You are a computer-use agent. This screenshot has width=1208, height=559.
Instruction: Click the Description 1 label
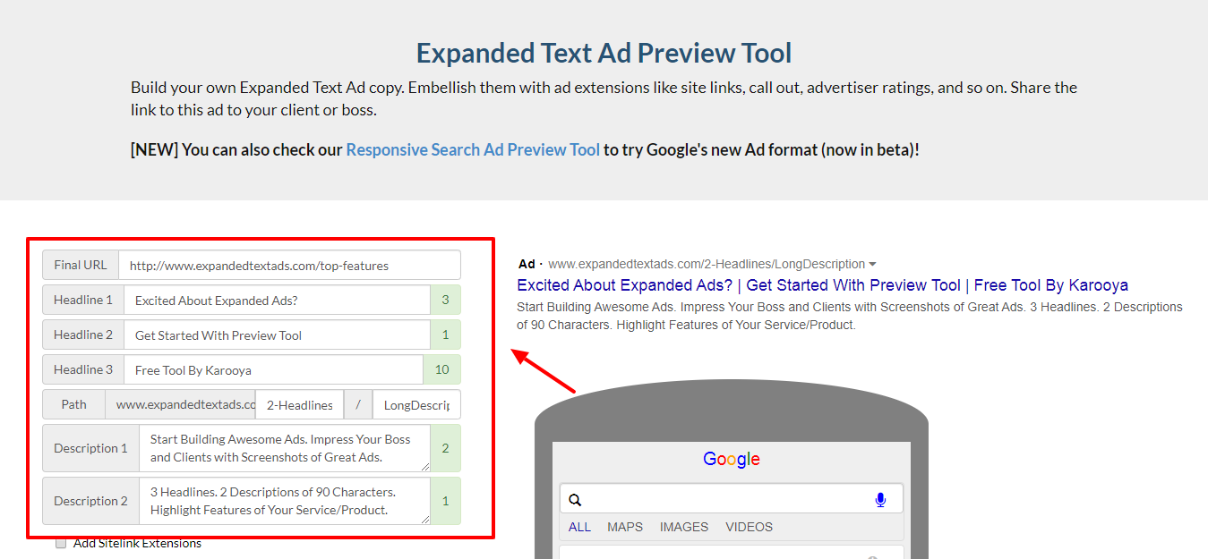point(91,448)
